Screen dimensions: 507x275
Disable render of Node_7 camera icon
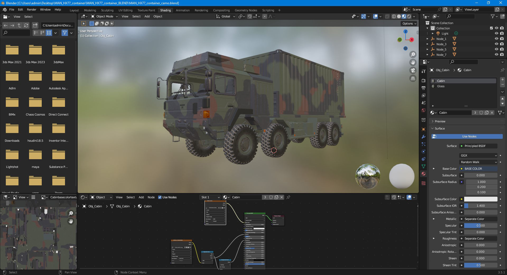tap(502, 54)
